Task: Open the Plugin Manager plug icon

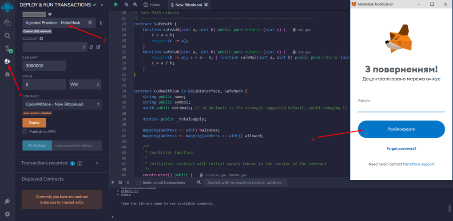Action: (7, 201)
